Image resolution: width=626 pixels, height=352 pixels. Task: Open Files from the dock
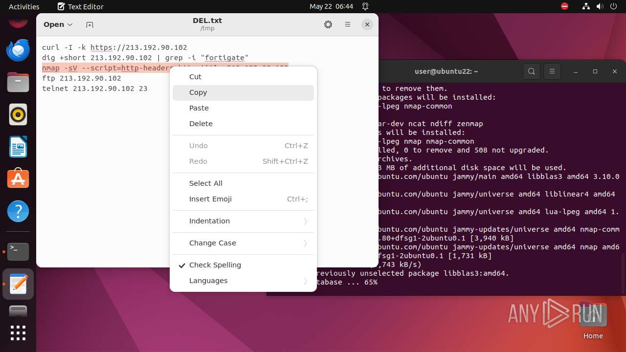click(x=18, y=82)
